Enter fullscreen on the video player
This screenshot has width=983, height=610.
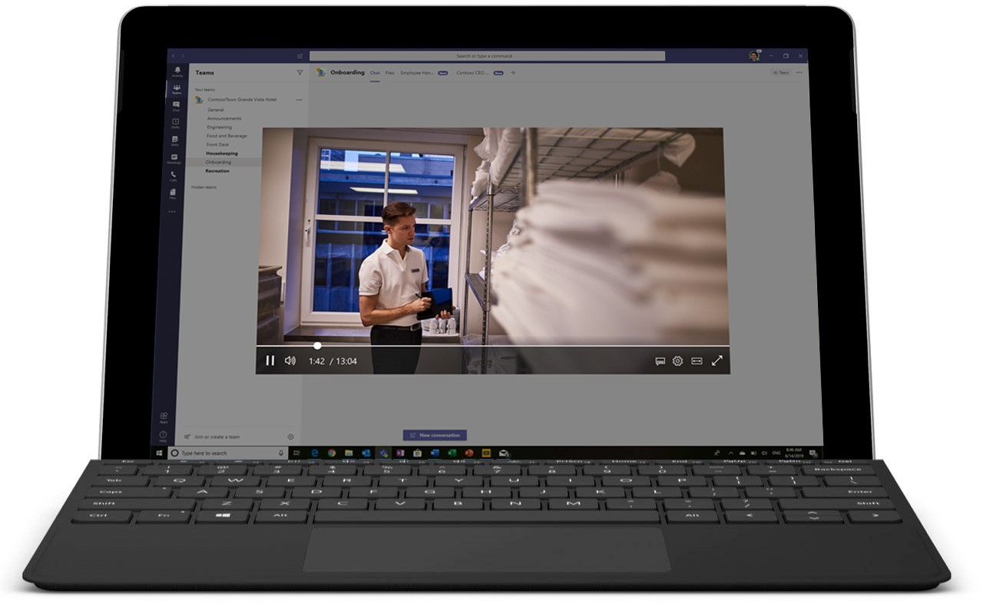(717, 361)
